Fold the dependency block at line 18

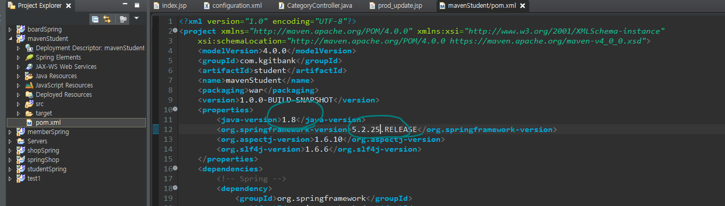(x=175, y=188)
